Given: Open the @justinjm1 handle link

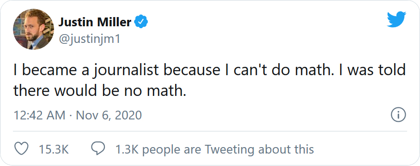Looking at the screenshot, I should click(x=90, y=39).
